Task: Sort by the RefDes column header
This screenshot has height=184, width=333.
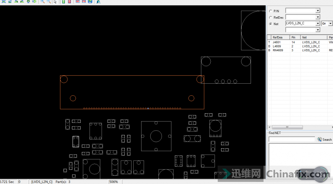Action: coord(280,37)
